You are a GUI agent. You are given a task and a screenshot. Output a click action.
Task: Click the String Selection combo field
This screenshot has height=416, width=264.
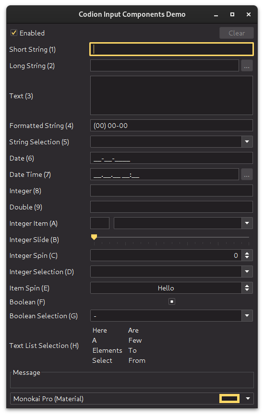(166, 142)
